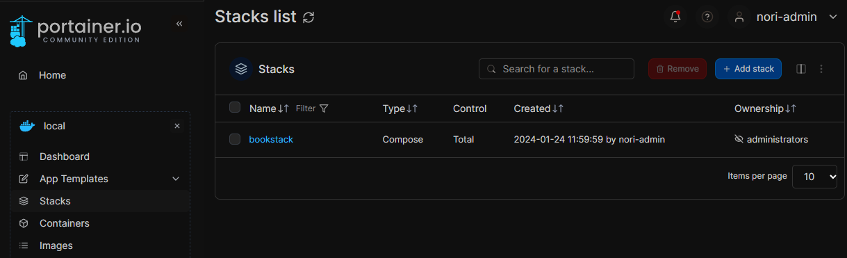The width and height of the screenshot is (847, 258).
Task: Check the bookstack row checkbox
Action: (235, 139)
